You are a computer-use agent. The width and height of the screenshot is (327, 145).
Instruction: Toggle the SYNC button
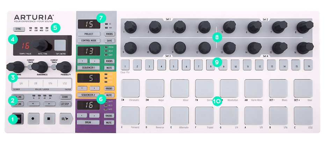point(19,29)
